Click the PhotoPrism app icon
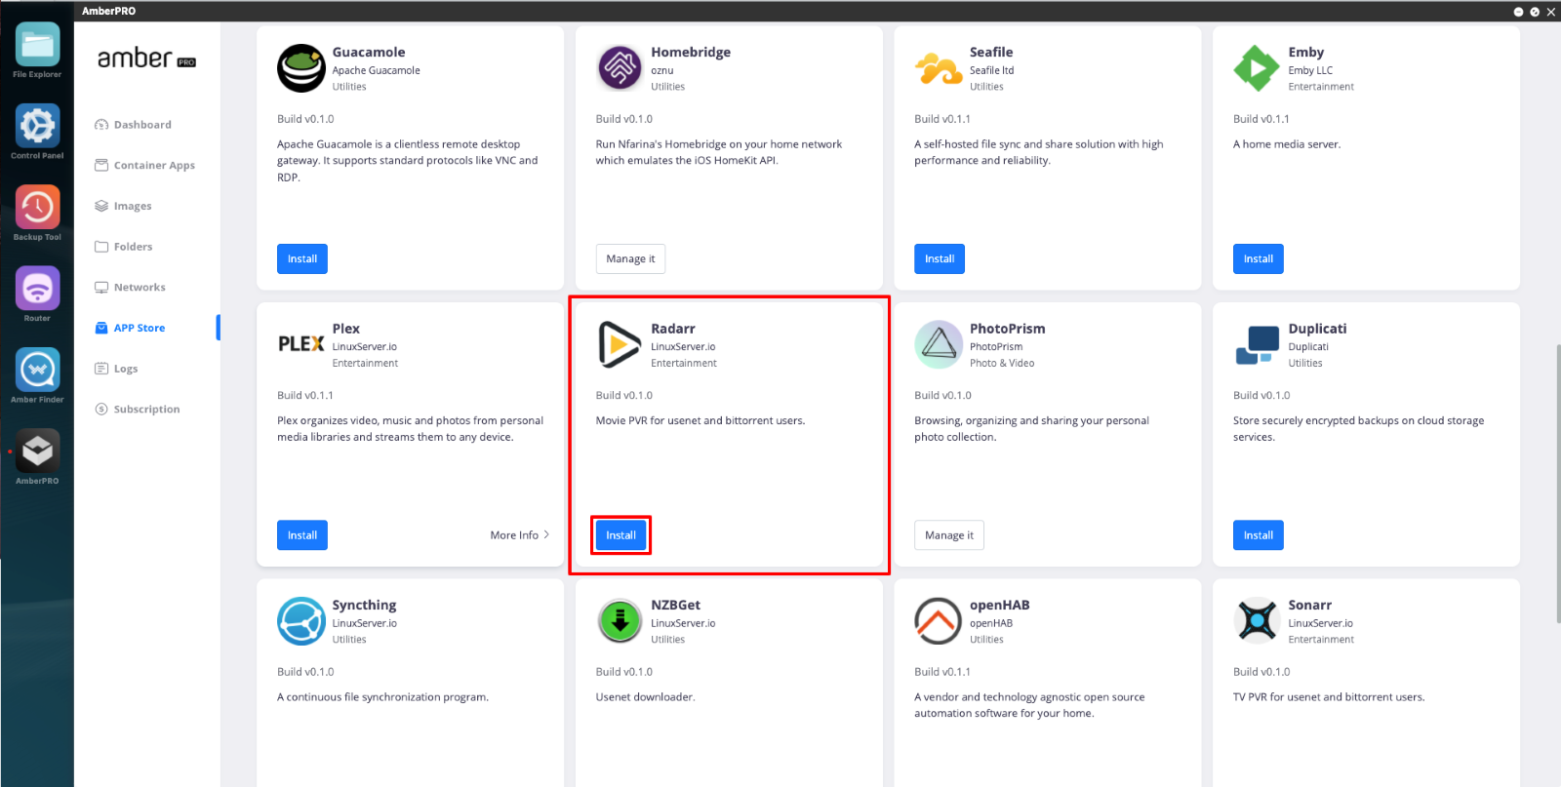This screenshot has width=1561, height=787. tap(939, 344)
